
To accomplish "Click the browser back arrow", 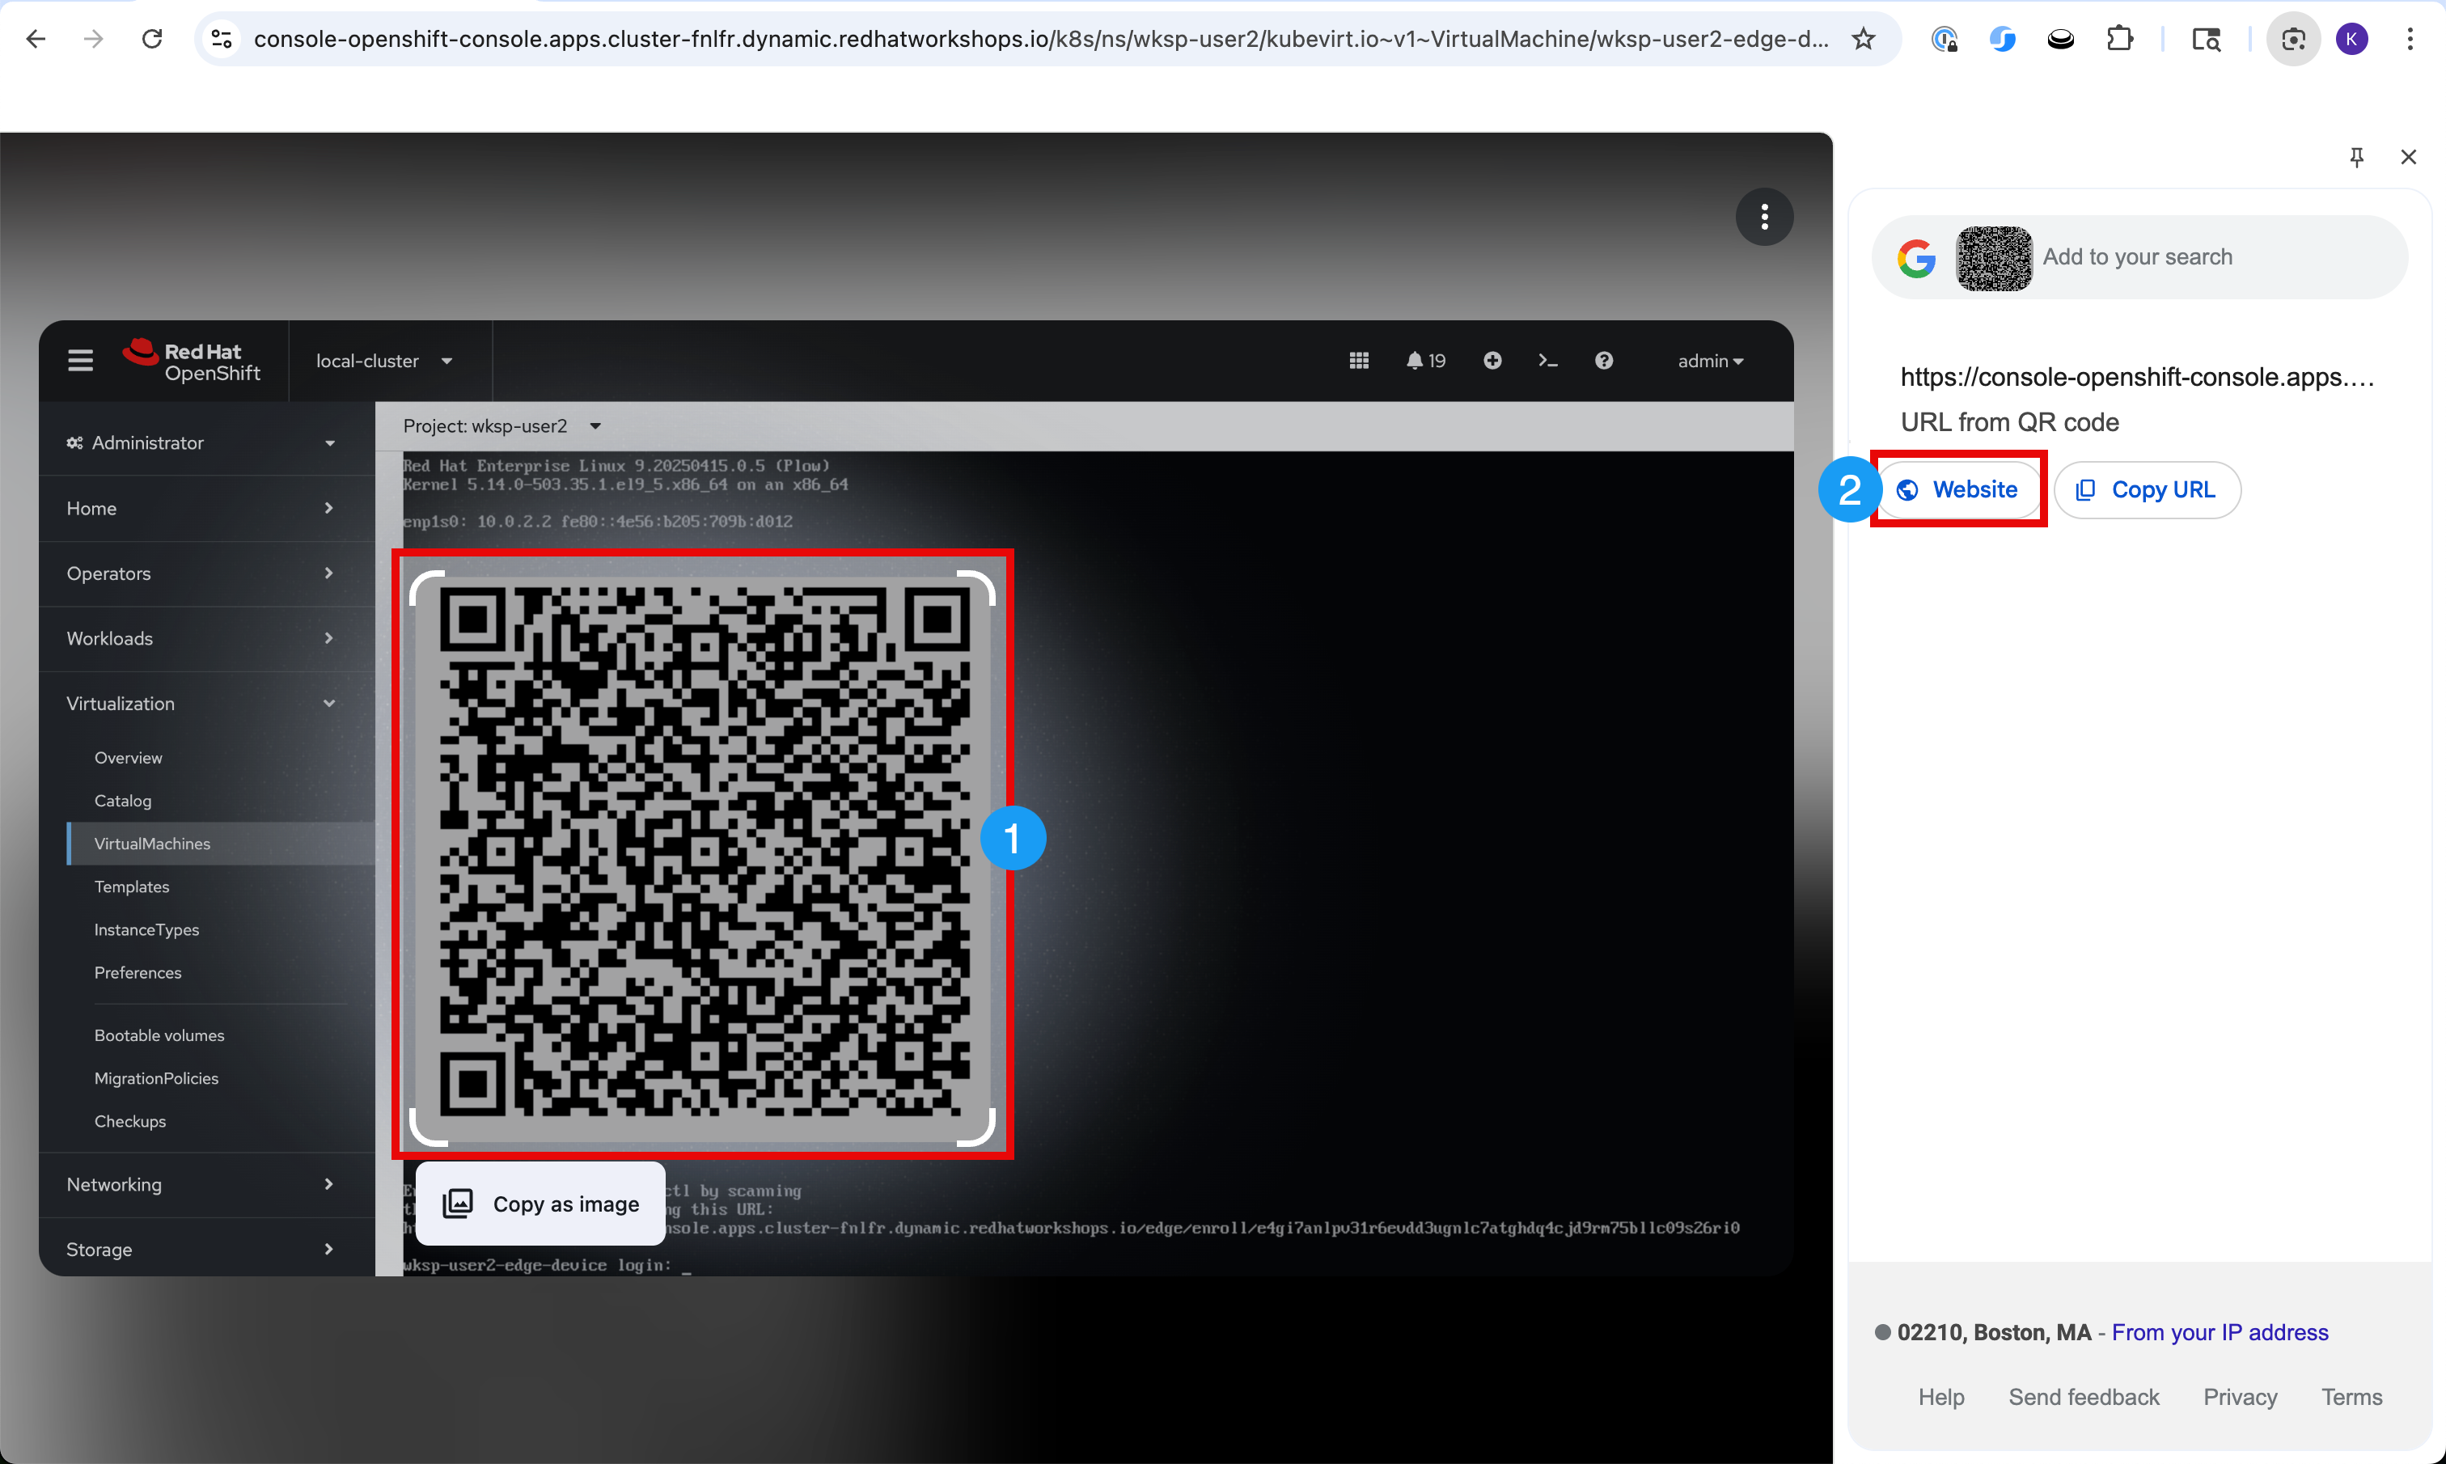I will 36,39.
